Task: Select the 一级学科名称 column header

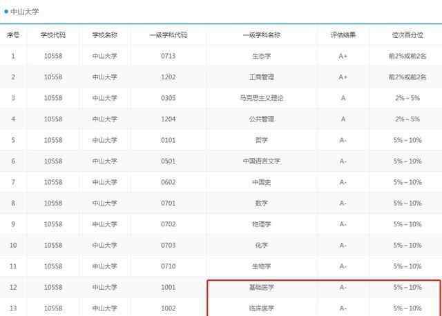Action: click(x=262, y=35)
